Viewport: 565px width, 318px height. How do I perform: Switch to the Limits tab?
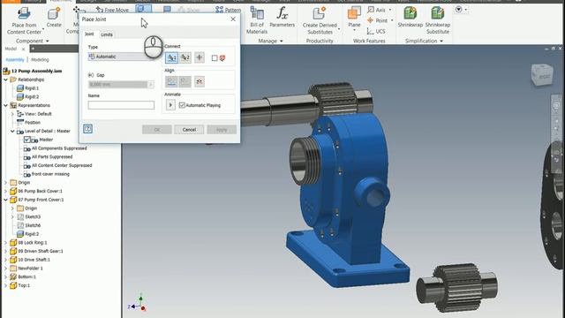pos(107,34)
